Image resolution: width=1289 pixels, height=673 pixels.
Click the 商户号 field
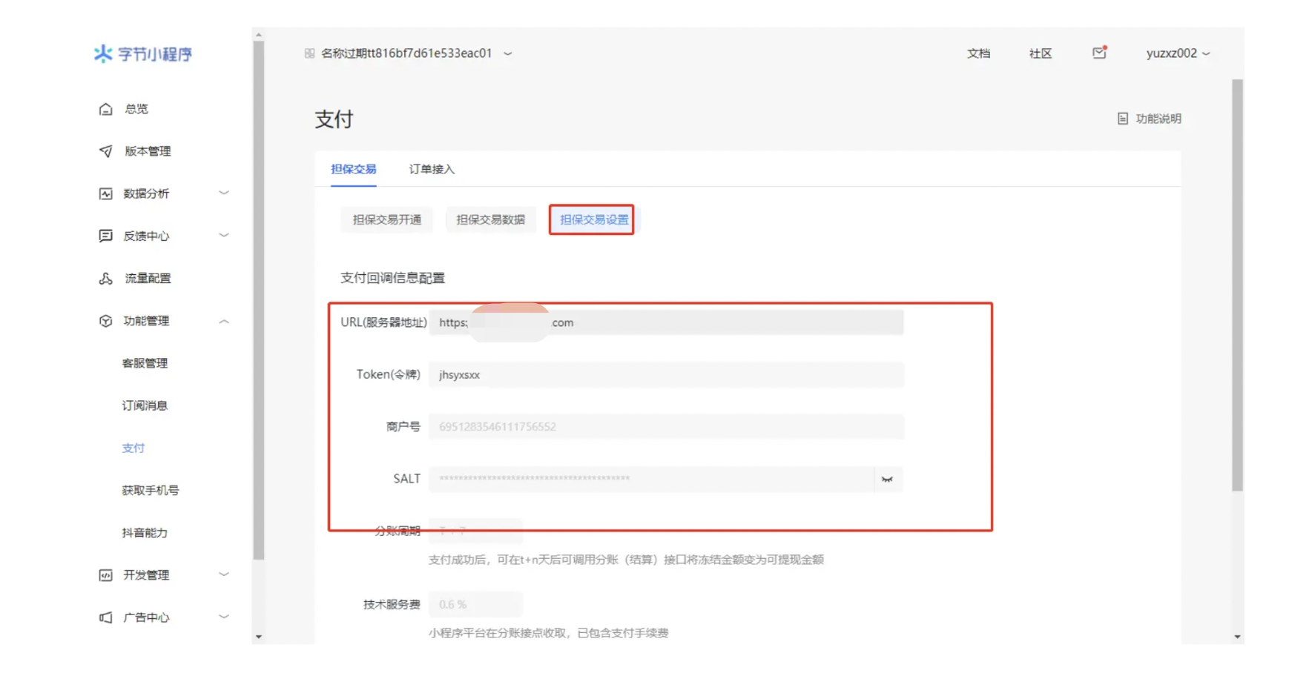[666, 426]
